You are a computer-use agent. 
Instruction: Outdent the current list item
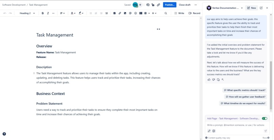pos(101,13)
